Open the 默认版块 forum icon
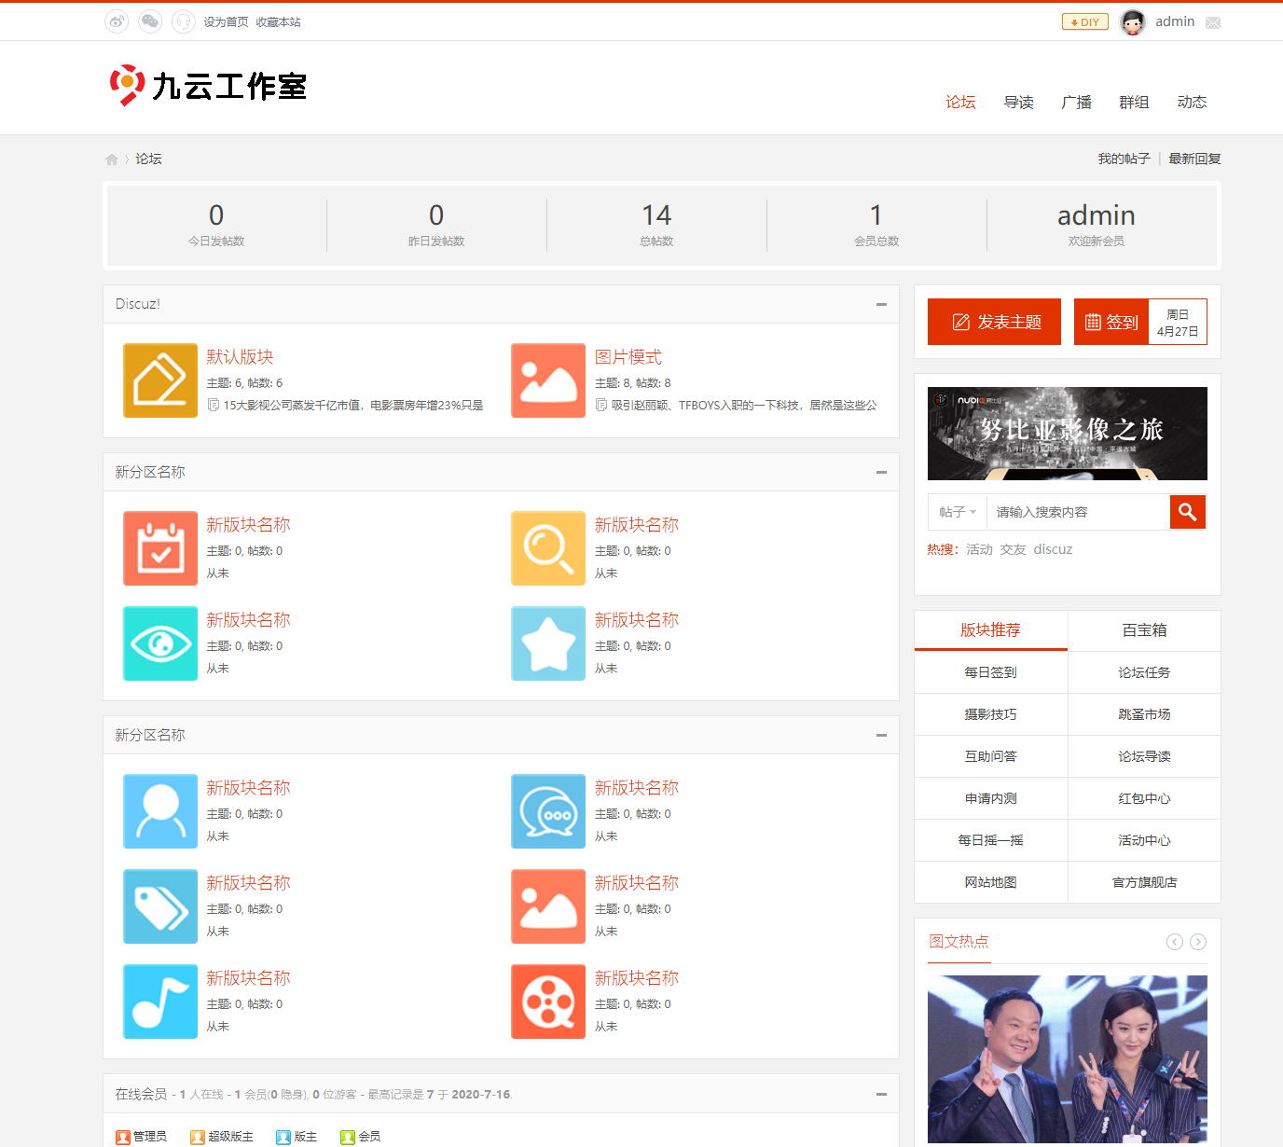The image size is (1283, 1147). pyautogui.click(x=160, y=380)
